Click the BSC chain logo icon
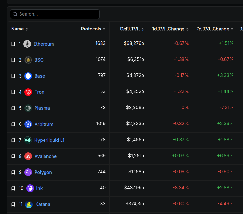The width and height of the screenshot is (243, 214). (x=28, y=60)
